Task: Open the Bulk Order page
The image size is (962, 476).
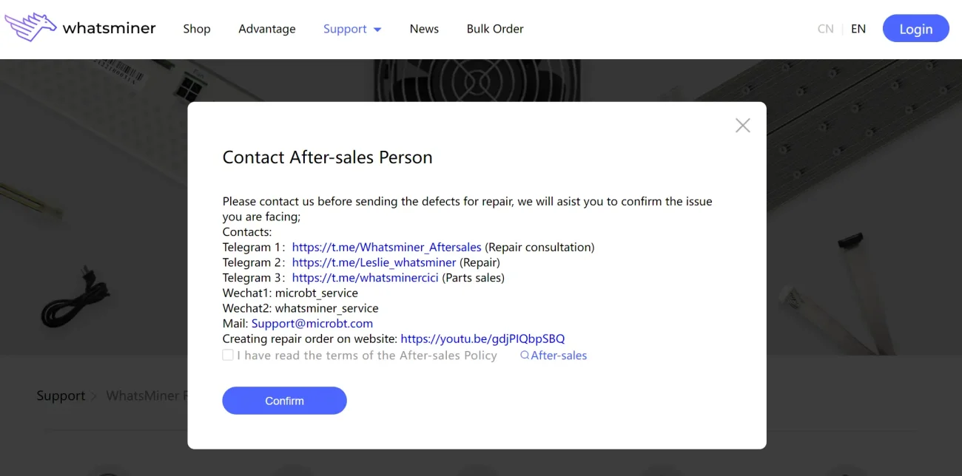Action: [x=495, y=29]
